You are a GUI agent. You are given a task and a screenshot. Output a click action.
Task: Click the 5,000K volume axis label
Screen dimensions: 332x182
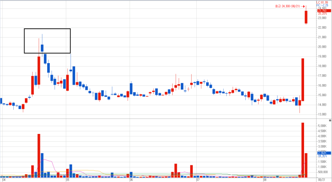click(x=322, y=126)
